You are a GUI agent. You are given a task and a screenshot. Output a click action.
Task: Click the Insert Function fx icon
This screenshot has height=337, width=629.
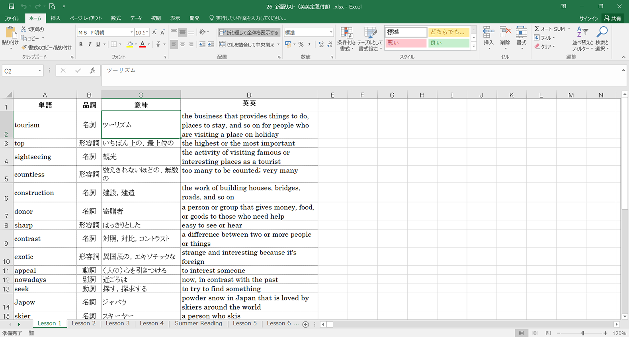coord(92,71)
